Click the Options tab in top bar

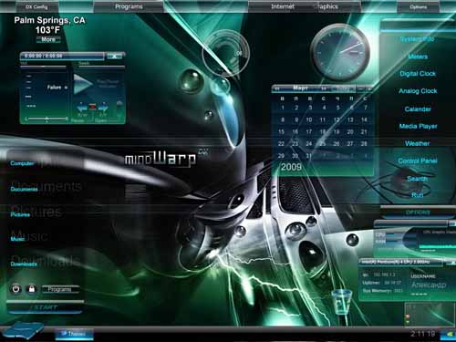(x=418, y=6)
